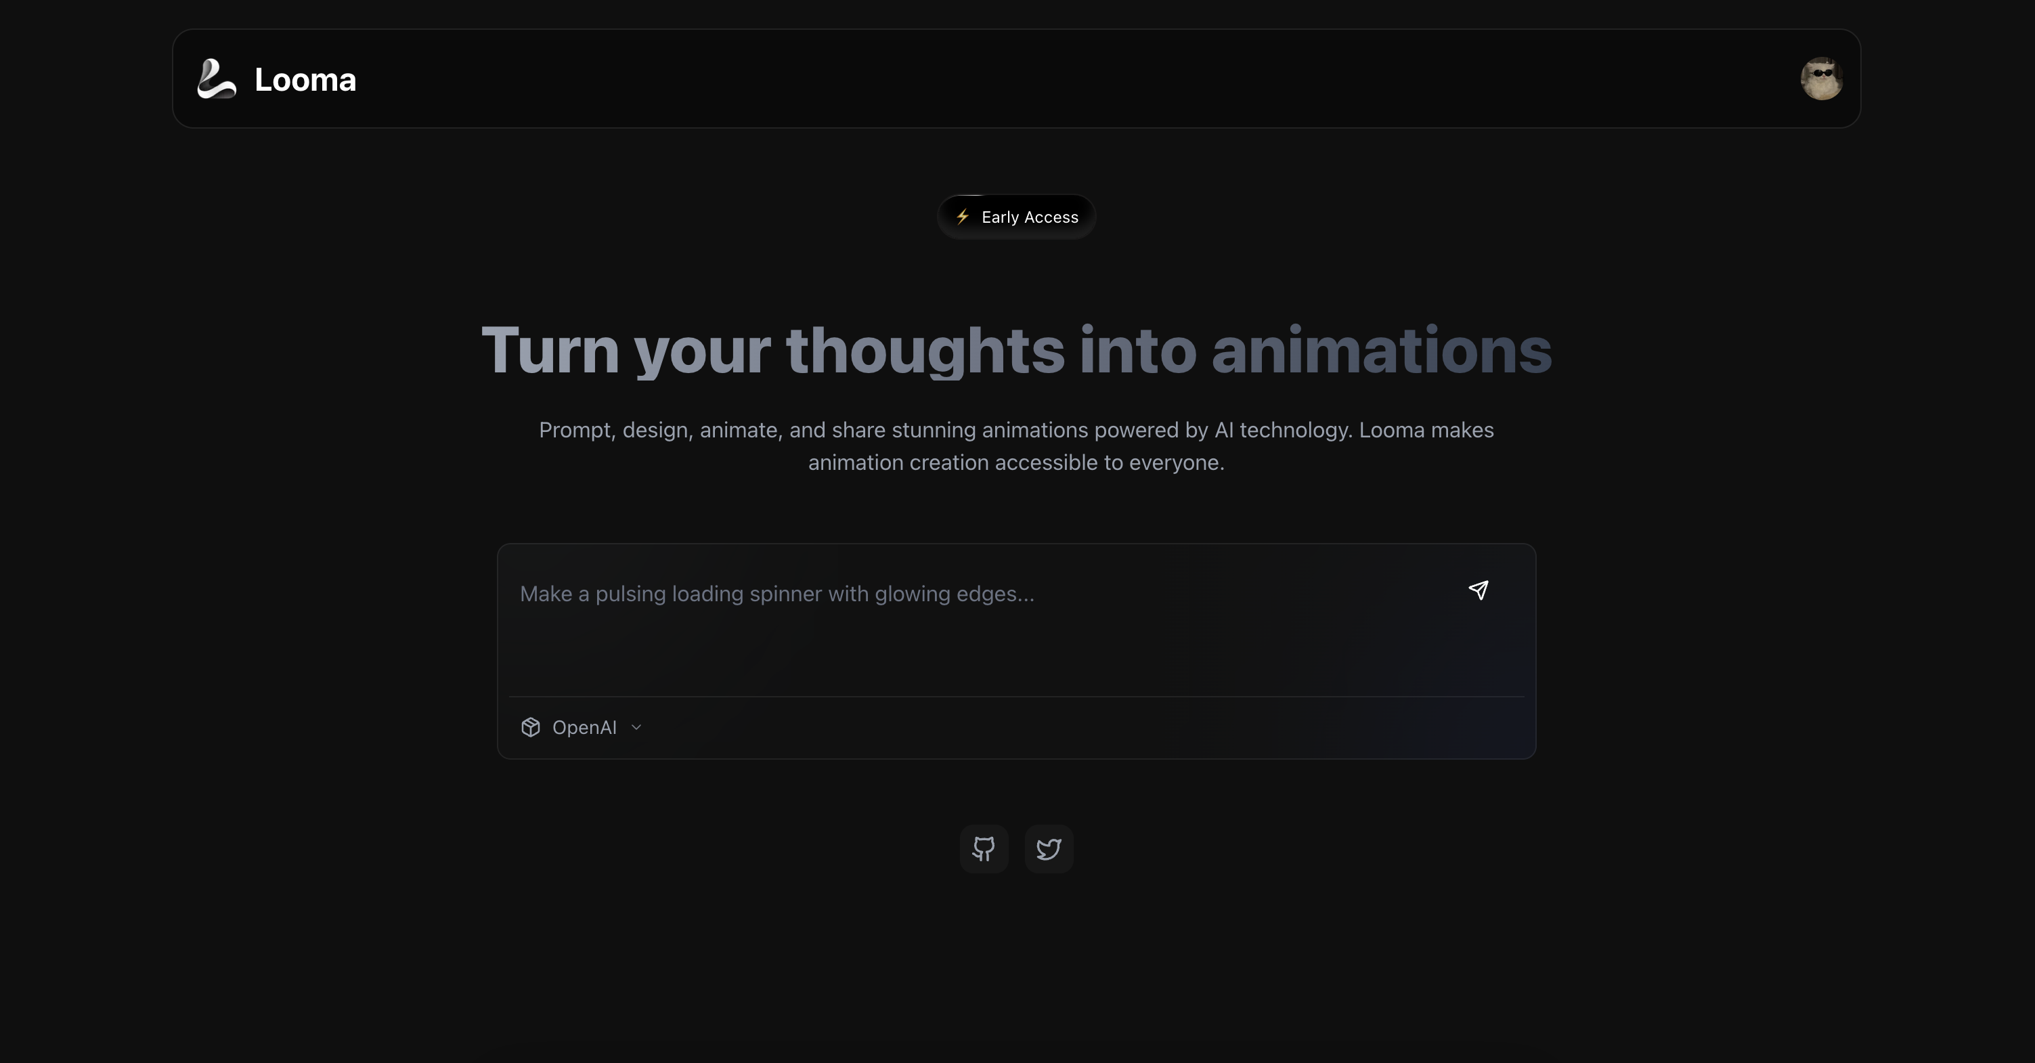Click the lightning bolt icon in Early Access badge
2035x1063 pixels.
coord(962,217)
